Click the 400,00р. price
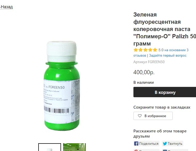196x151 pixels. coord(144,72)
